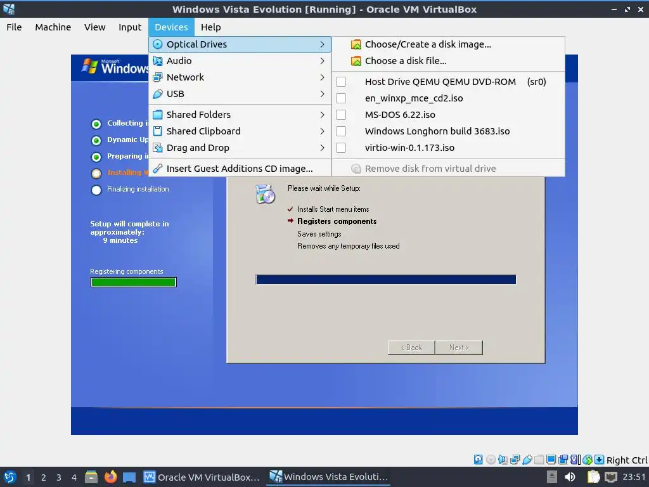Click the network status bar icon
Viewport: 649px width, 487px height.
point(515,459)
